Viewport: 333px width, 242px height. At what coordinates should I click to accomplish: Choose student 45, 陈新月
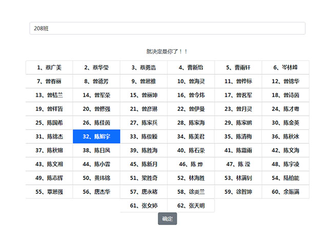coord(143,164)
